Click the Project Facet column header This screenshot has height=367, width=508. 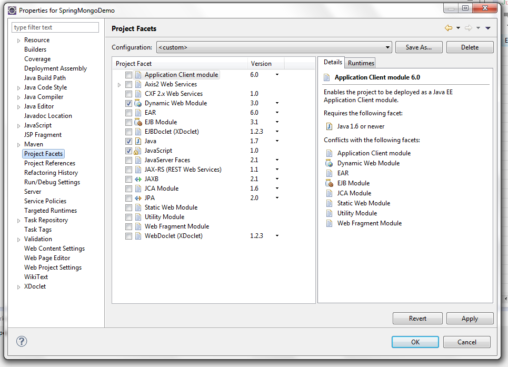click(180, 64)
